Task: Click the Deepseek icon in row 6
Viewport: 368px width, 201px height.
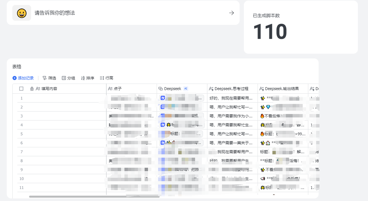Action: pyautogui.click(x=163, y=142)
